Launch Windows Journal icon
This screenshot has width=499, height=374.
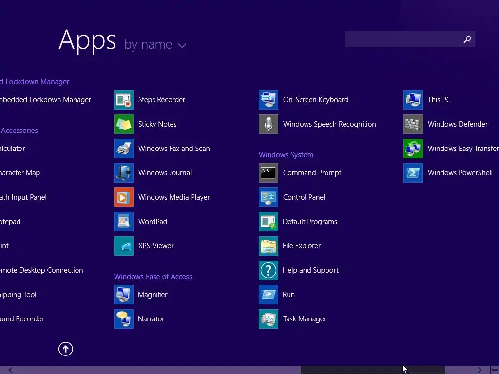point(124,173)
